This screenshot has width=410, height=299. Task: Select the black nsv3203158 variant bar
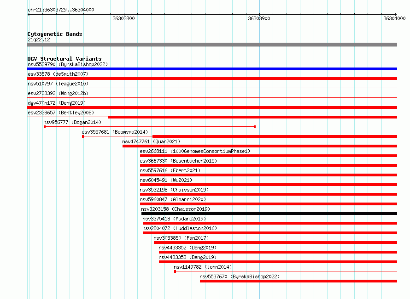coord(269,214)
